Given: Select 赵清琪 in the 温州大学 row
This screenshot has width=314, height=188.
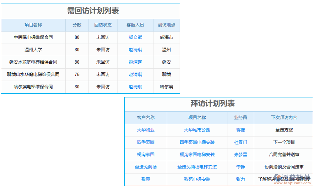Looking at the screenshot, I should pyautogui.click(x=135, y=50).
